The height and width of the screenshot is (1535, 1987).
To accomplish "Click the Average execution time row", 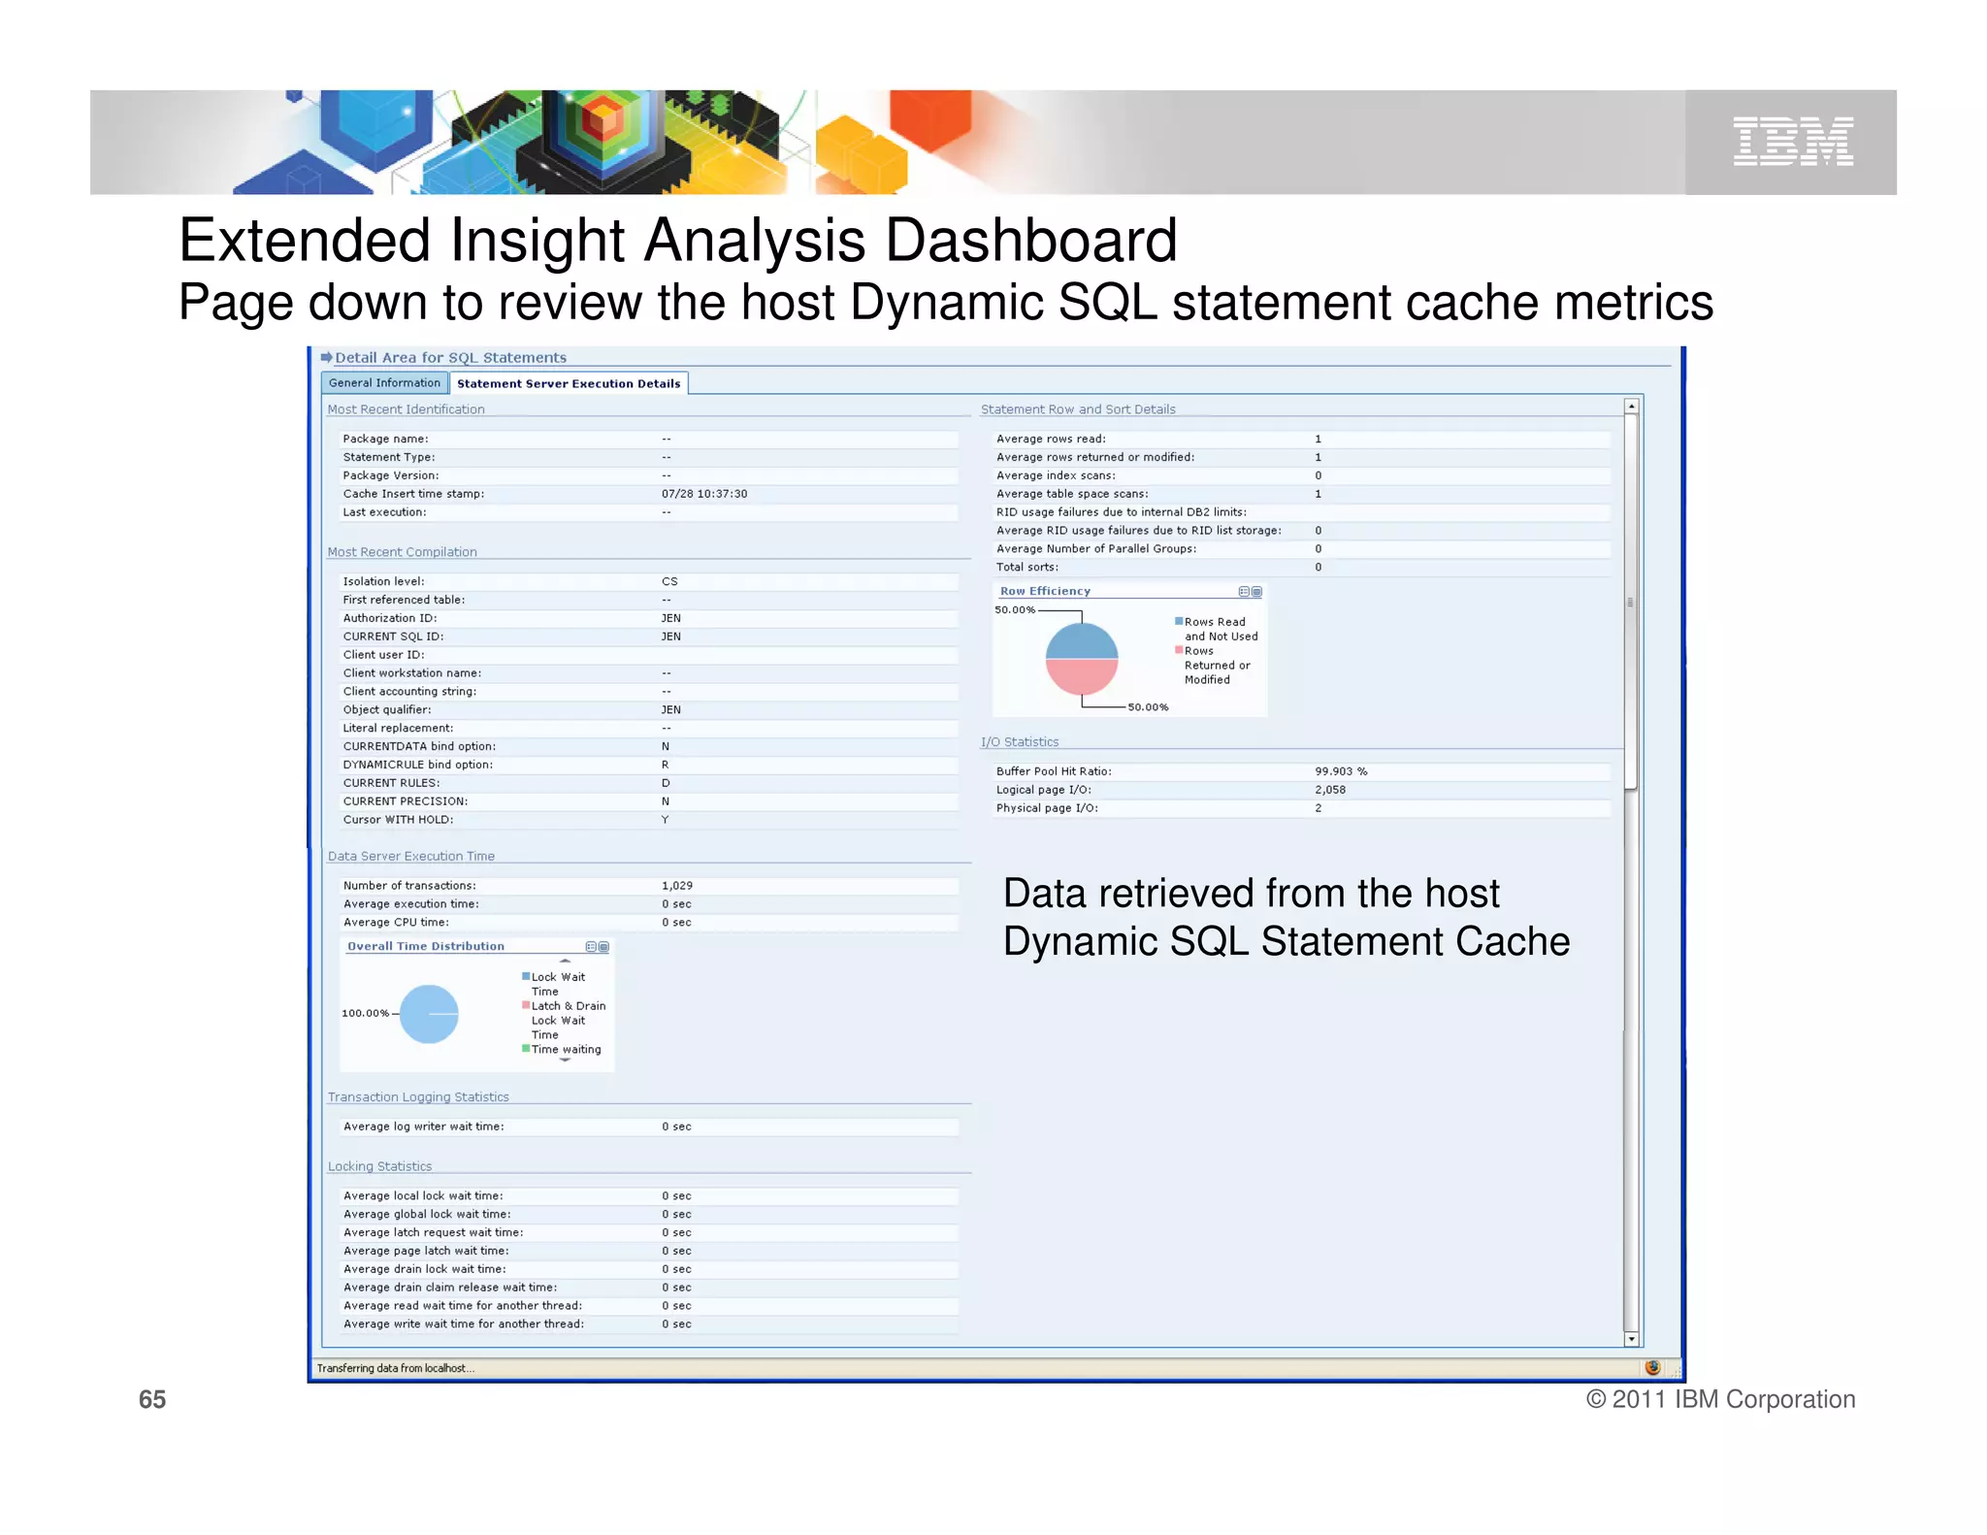I will (x=648, y=904).
